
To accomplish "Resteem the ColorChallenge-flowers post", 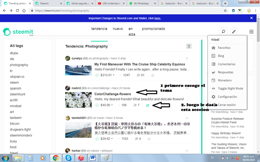I will (147, 105).
